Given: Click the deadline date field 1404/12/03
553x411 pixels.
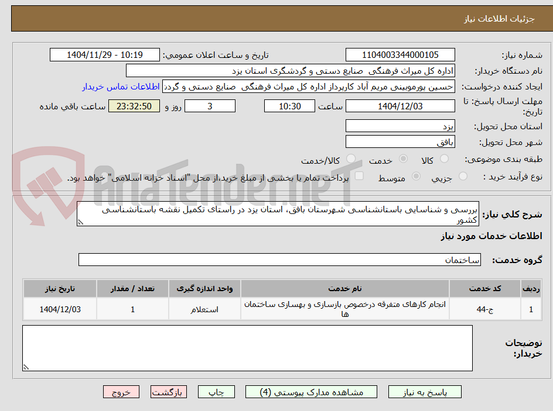Looking at the screenshot, I should tap(400, 106).
